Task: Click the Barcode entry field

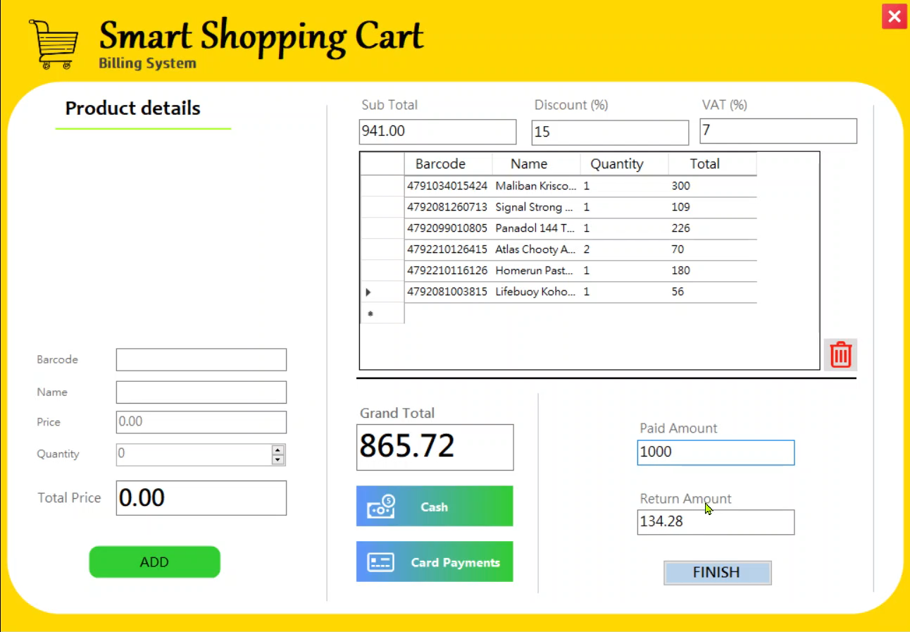Action: tap(201, 359)
